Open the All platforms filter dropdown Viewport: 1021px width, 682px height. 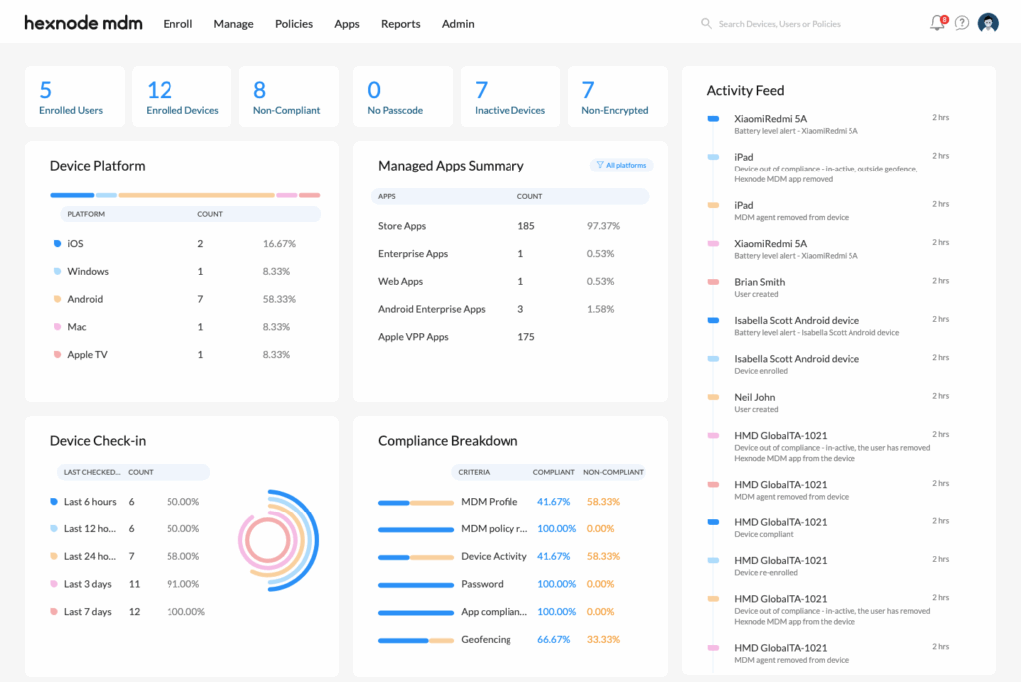click(x=621, y=165)
